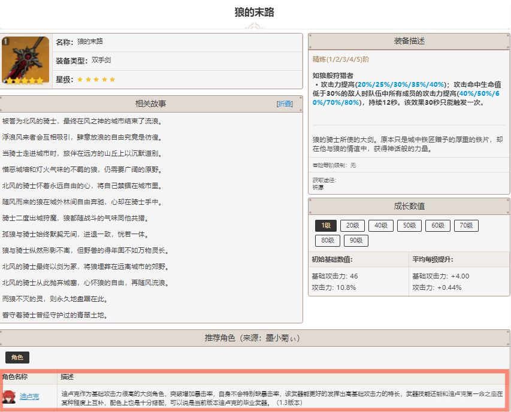Click the 平均每级提升 column header
The width and height of the screenshot is (511, 412).
[x=433, y=259]
